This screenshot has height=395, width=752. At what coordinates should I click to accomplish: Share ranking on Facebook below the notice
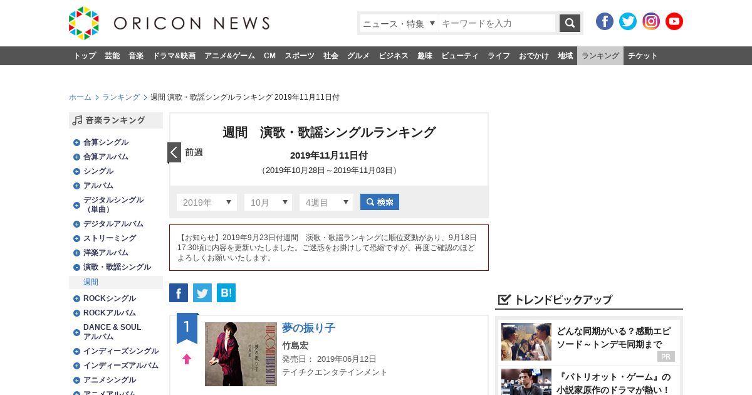pos(179,293)
